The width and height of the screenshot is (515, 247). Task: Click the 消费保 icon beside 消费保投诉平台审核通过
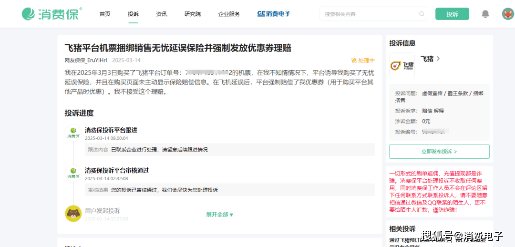[x=73, y=173]
